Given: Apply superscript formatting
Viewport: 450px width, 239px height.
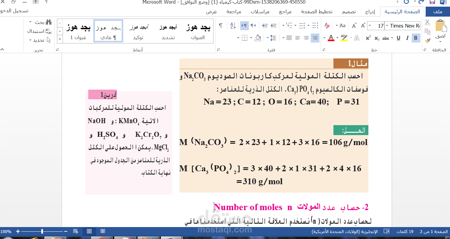Looking at the screenshot, I should tap(368, 37).
